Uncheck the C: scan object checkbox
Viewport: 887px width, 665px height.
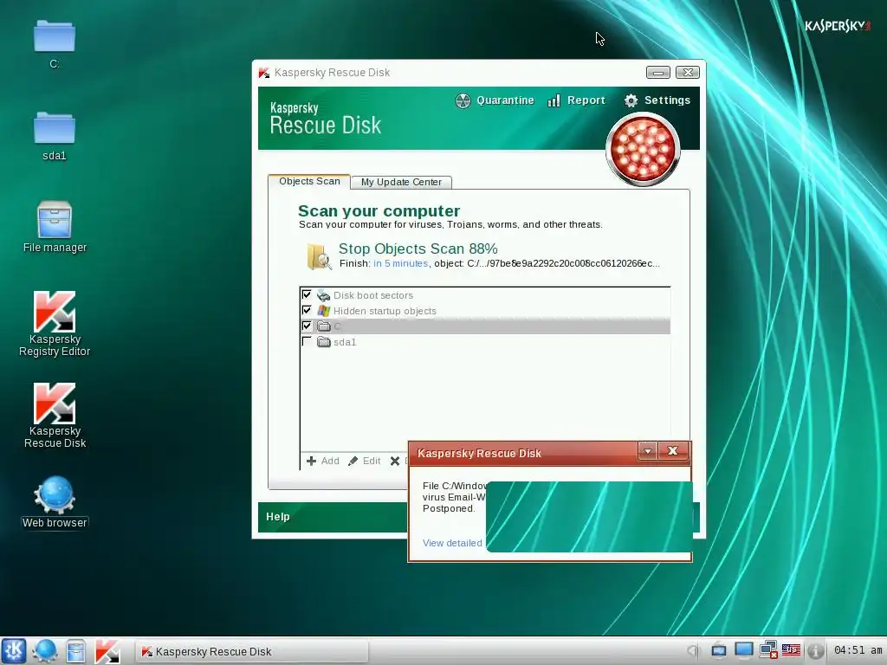point(307,326)
